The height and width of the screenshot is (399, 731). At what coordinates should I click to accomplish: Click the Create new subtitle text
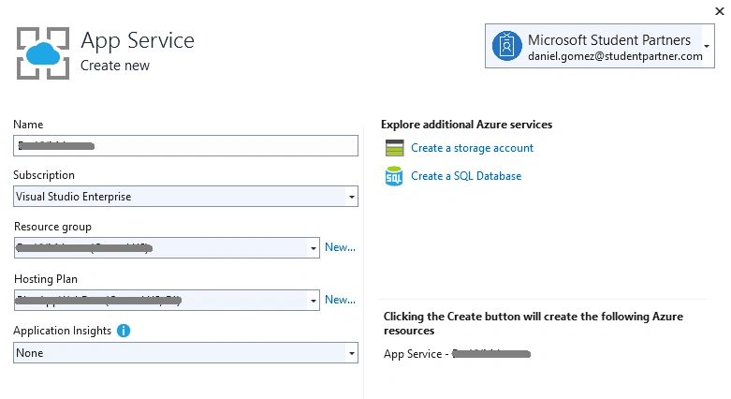pyautogui.click(x=115, y=66)
